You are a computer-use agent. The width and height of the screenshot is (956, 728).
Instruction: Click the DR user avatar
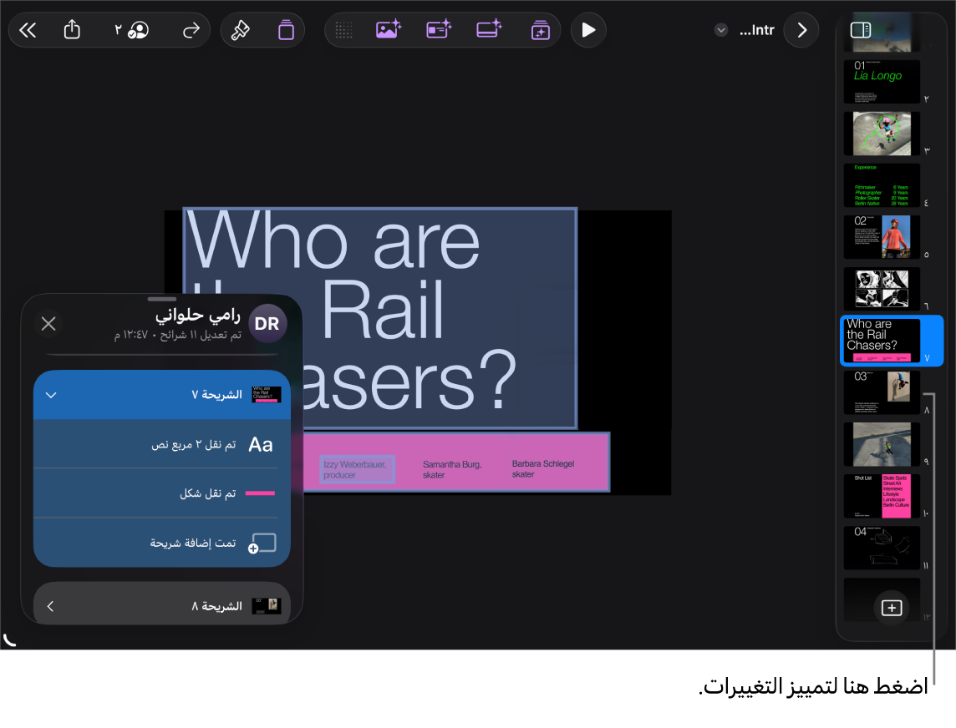click(x=267, y=323)
